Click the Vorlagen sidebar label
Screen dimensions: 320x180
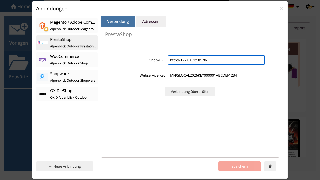18,43
